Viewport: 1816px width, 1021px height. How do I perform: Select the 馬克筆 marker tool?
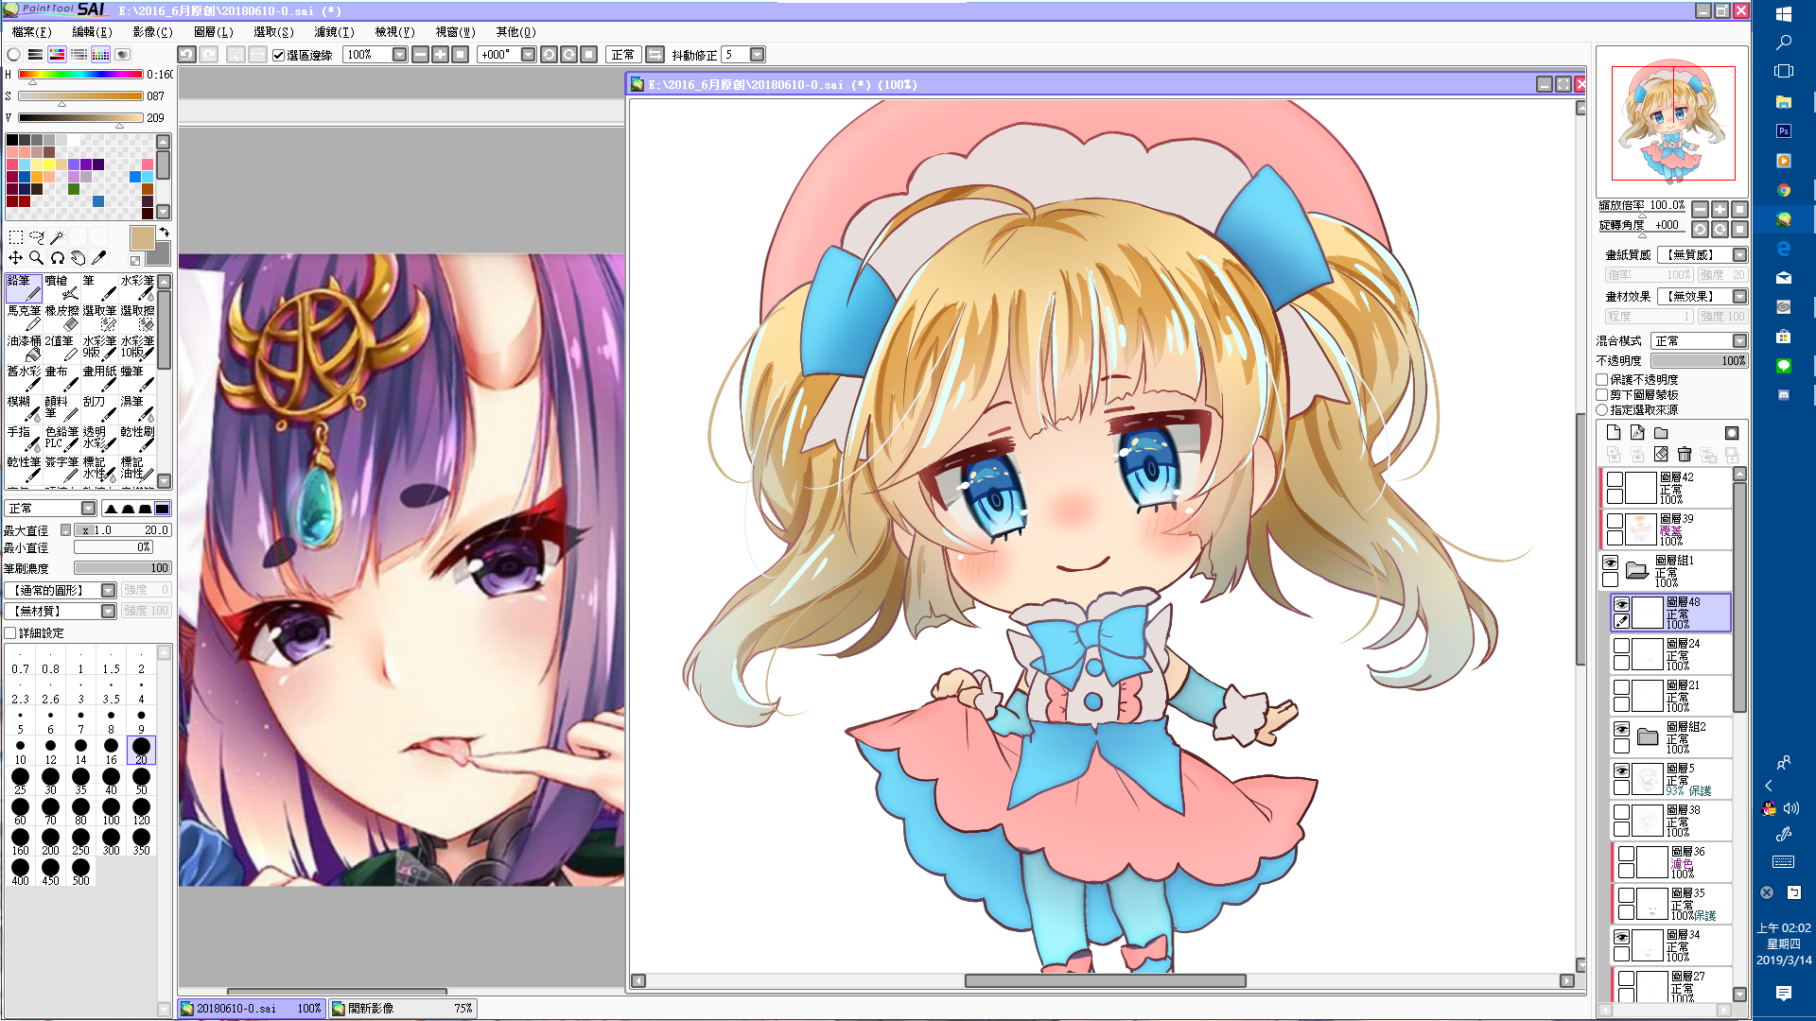click(x=24, y=318)
